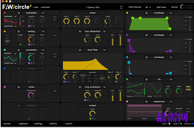The height and width of the screenshot is (128, 194).
Task: Click the lfo level knob
Action: pyautogui.click(x=179, y=91)
